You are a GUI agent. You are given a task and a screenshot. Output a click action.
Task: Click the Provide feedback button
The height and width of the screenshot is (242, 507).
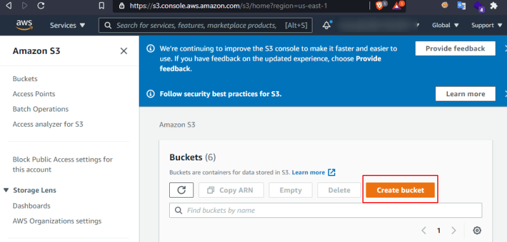pos(455,49)
